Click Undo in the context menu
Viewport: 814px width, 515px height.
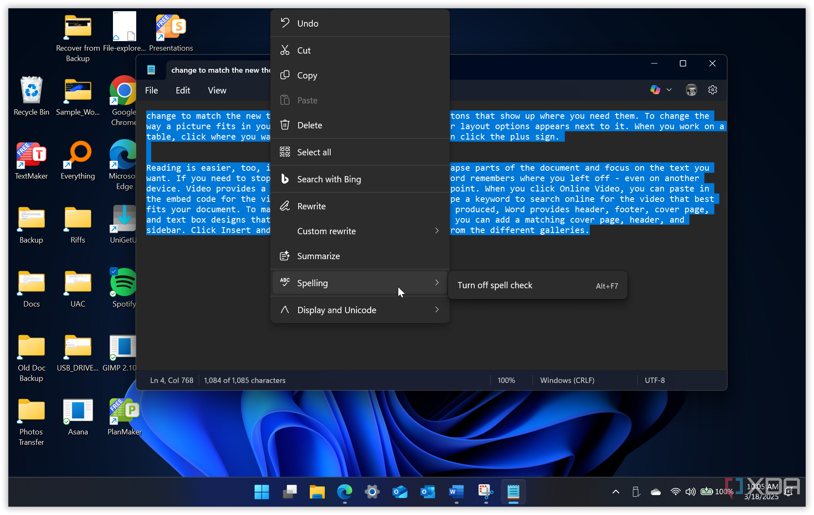(360, 23)
